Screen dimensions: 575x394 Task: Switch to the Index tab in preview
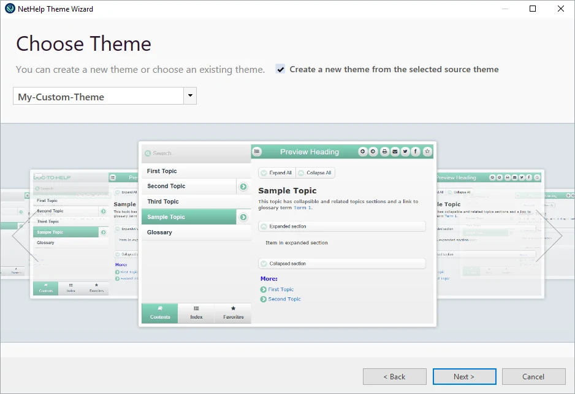[x=196, y=313]
